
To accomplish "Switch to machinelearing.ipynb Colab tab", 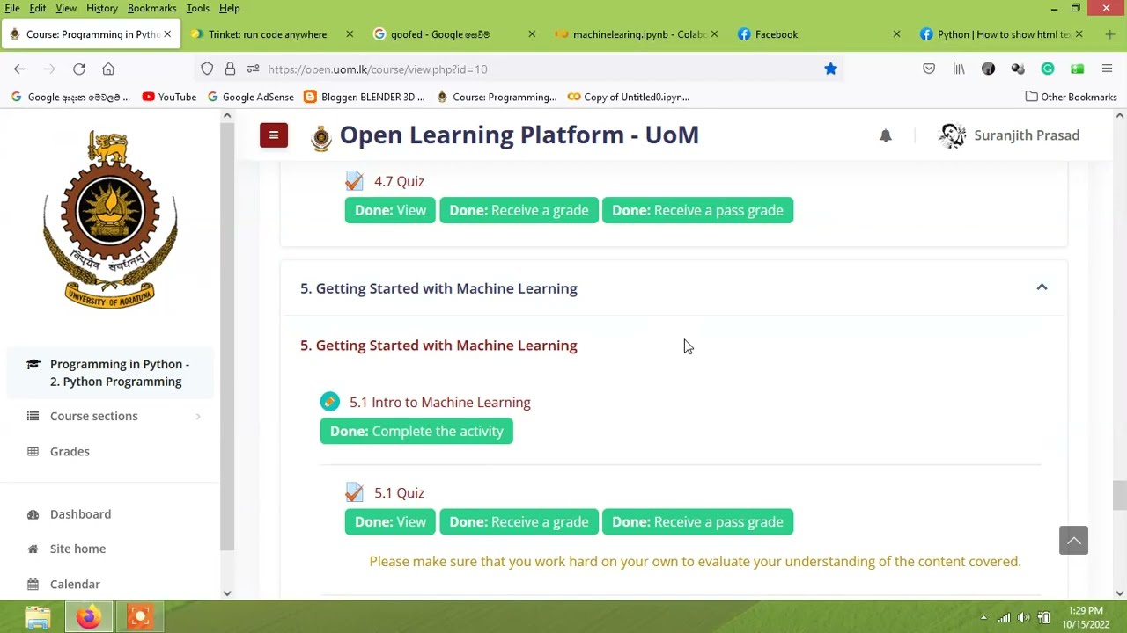I will [639, 34].
